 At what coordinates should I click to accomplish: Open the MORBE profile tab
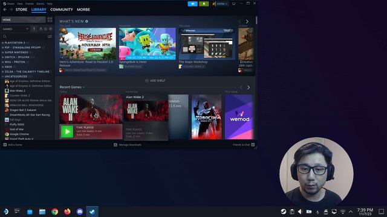pyautogui.click(x=83, y=10)
